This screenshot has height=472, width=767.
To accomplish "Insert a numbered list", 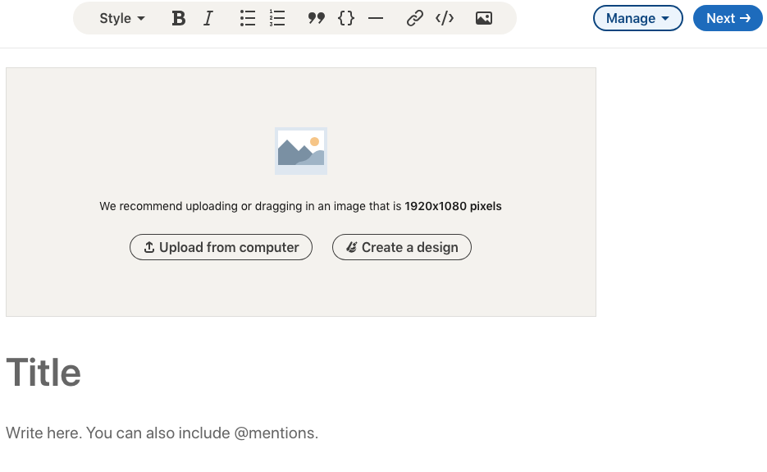I will pos(277,19).
